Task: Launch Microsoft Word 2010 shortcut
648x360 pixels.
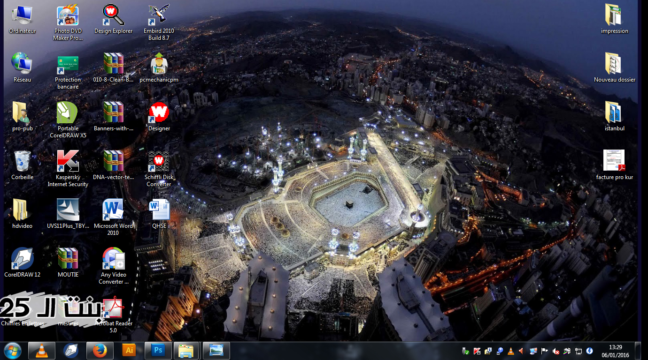Action: (113, 218)
